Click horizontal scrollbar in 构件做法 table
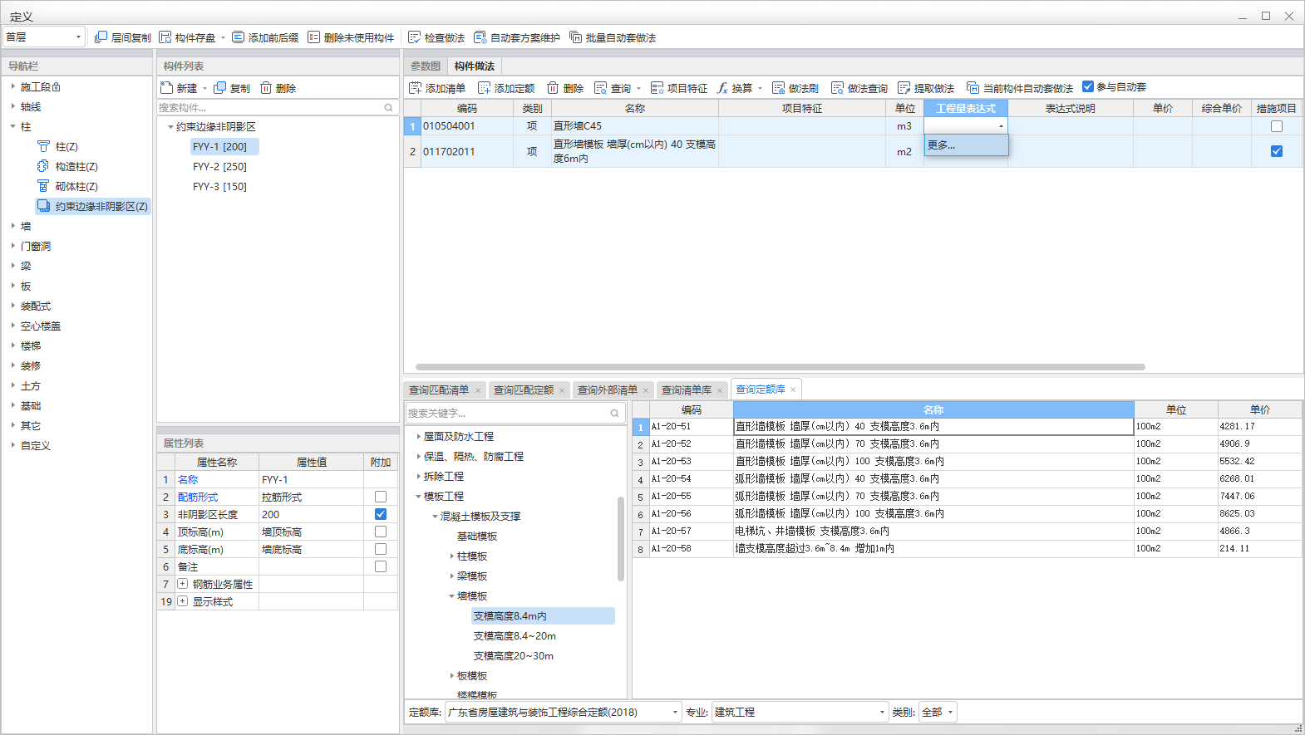Screen dimensions: 1305x735 point(780,366)
